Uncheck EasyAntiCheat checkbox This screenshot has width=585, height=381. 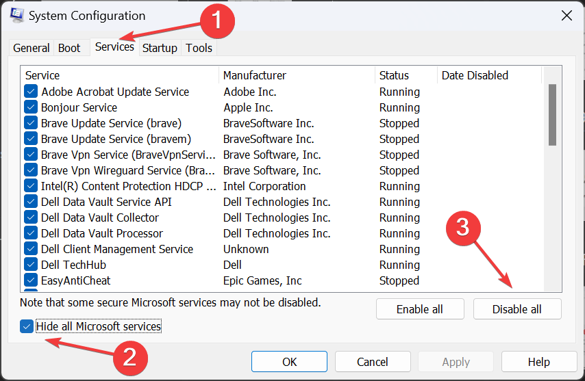31,280
